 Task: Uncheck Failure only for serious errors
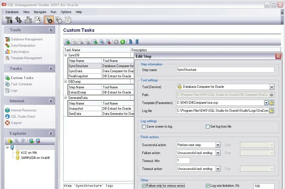coord(144,186)
